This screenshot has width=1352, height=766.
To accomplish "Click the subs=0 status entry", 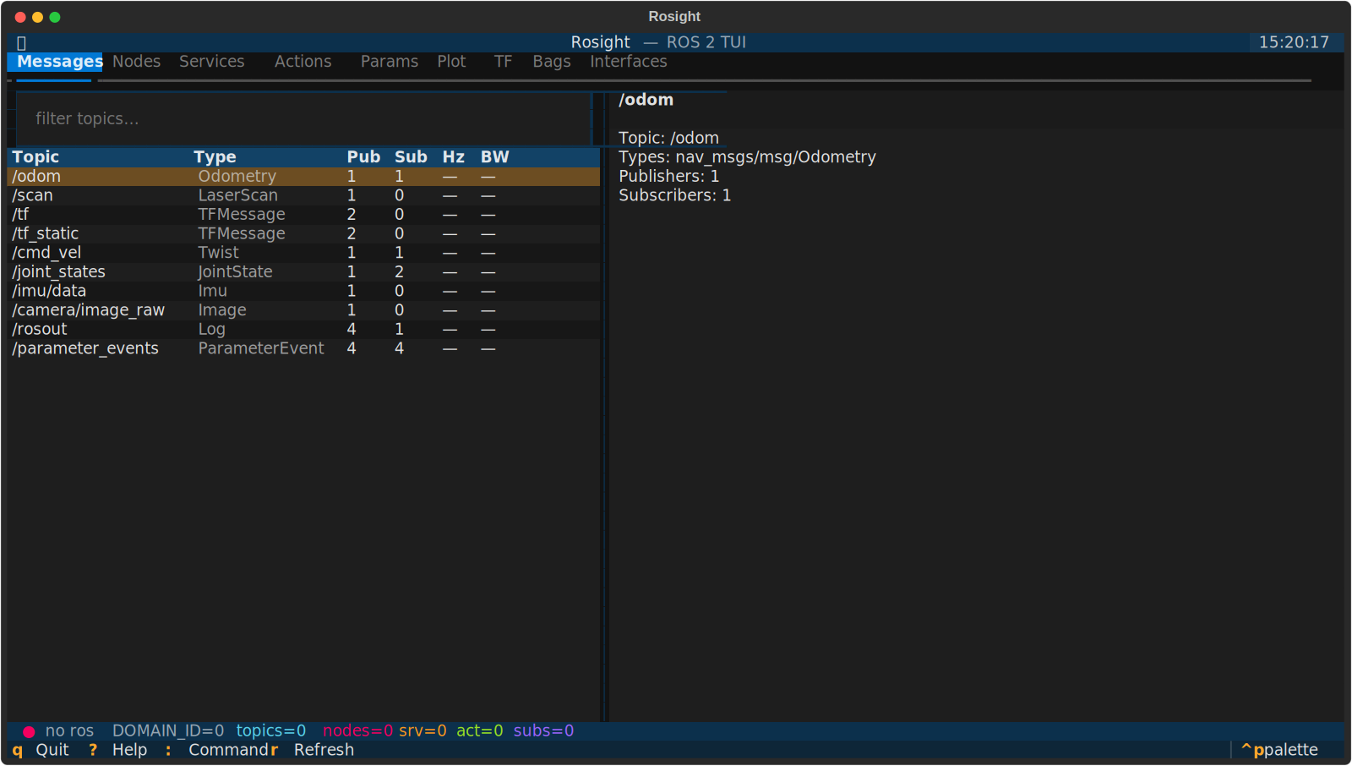I will click(543, 731).
